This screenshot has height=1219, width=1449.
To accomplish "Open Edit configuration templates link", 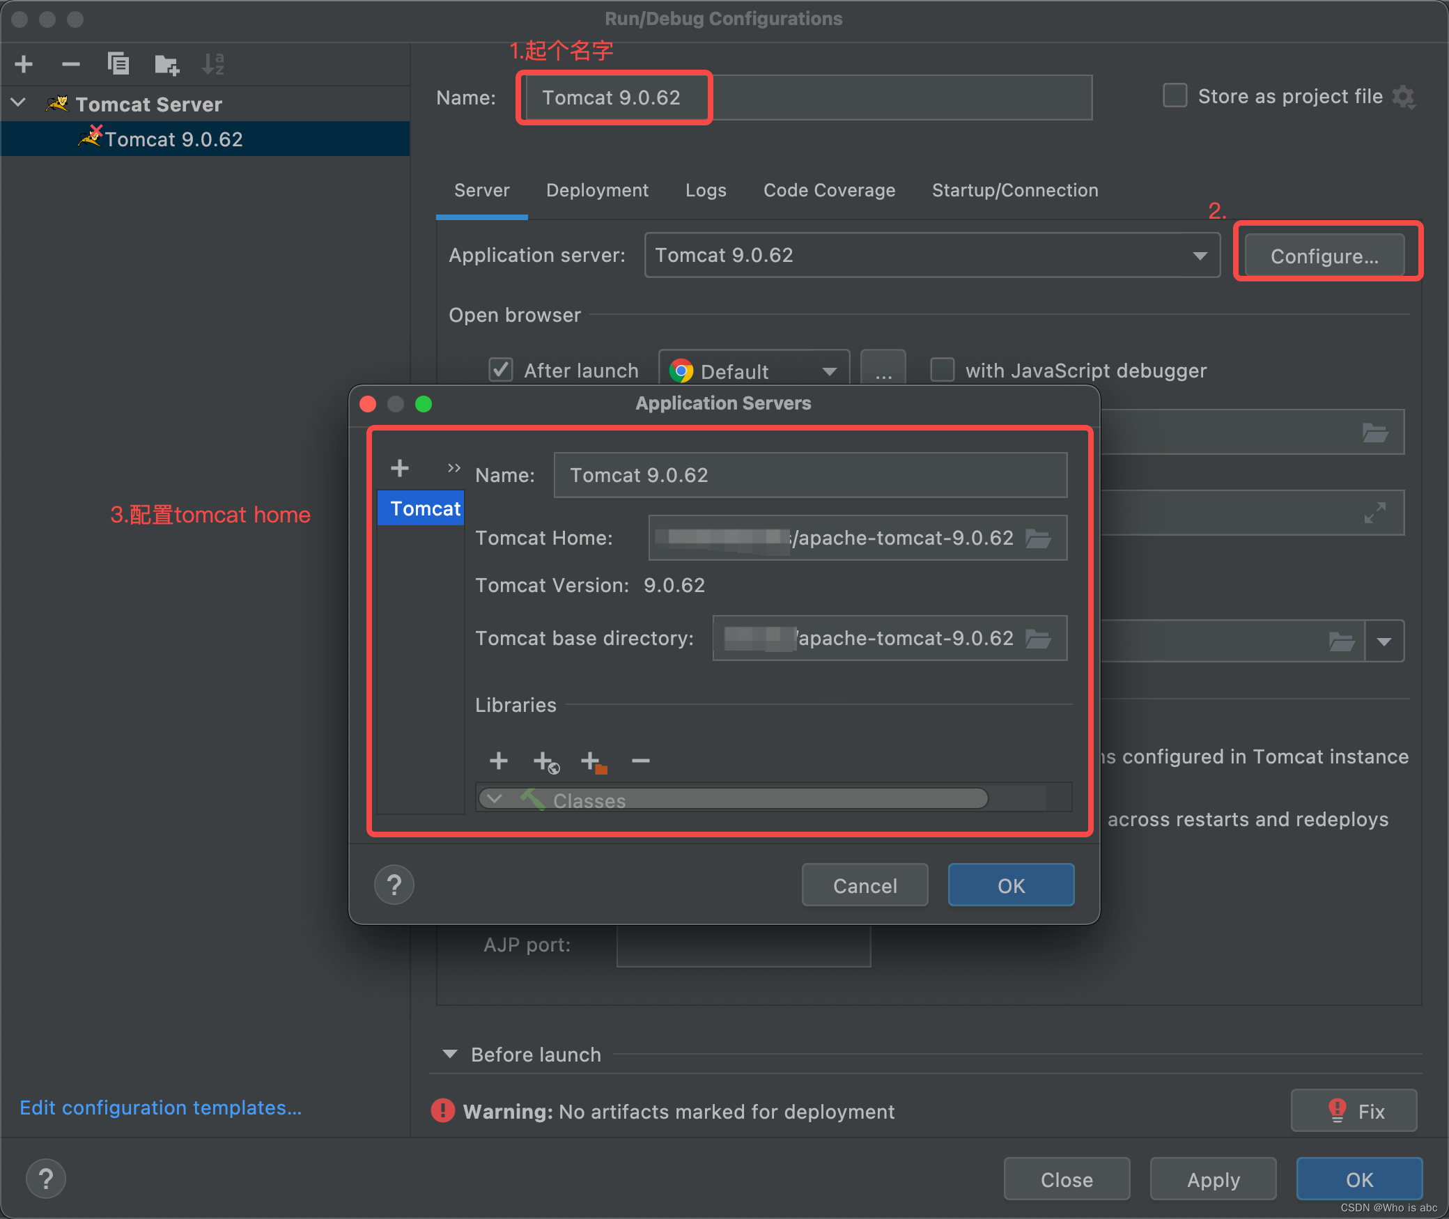I will [161, 1108].
